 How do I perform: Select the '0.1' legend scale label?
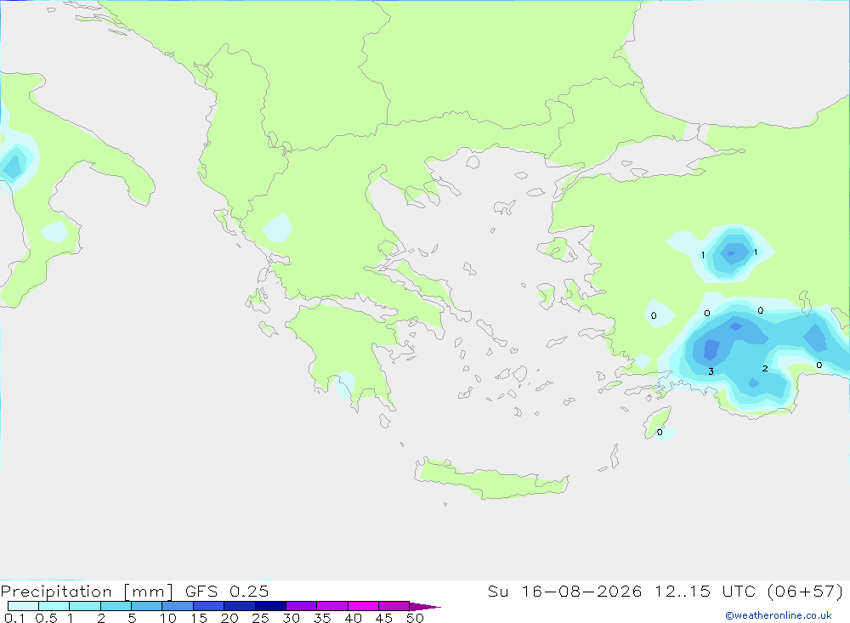(x=14, y=618)
